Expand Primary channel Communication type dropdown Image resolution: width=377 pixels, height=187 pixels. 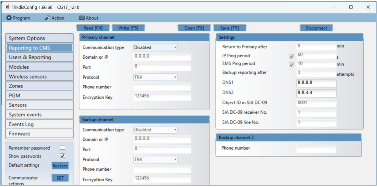coord(156,48)
